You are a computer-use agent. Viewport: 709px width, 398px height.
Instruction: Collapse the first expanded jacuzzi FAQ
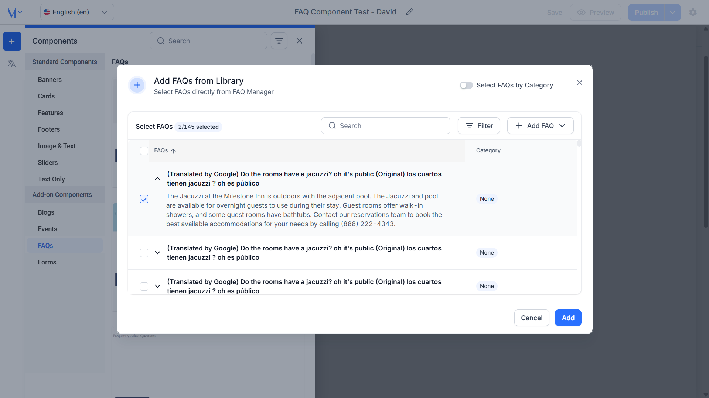tap(157, 179)
